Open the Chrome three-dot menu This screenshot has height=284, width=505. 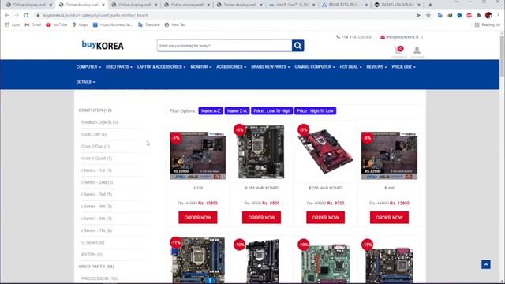tap(498, 15)
